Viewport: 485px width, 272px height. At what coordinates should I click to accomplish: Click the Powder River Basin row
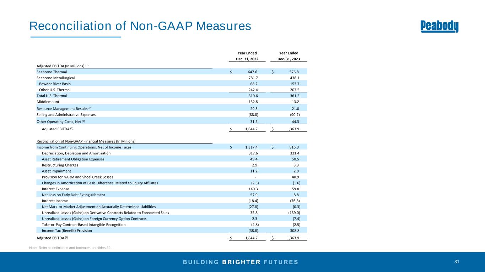172,84
